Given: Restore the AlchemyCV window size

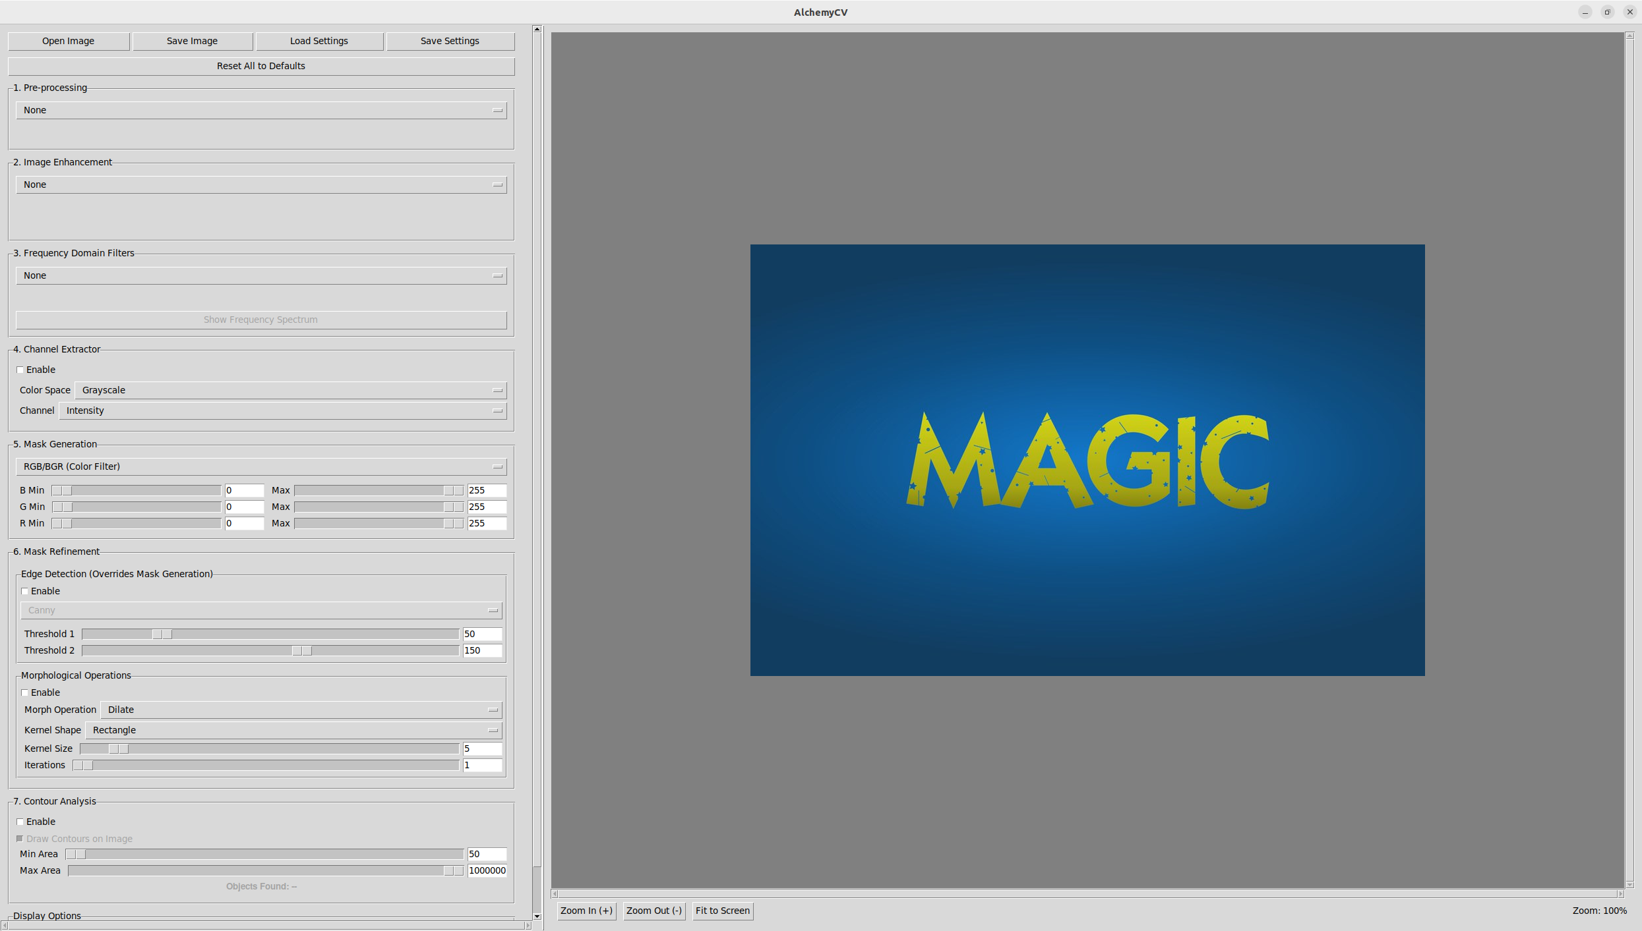Looking at the screenshot, I should coord(1607,12).
